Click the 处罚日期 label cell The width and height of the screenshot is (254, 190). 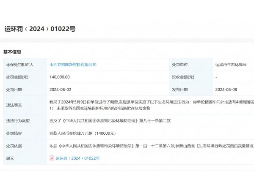tap(14, 90)
